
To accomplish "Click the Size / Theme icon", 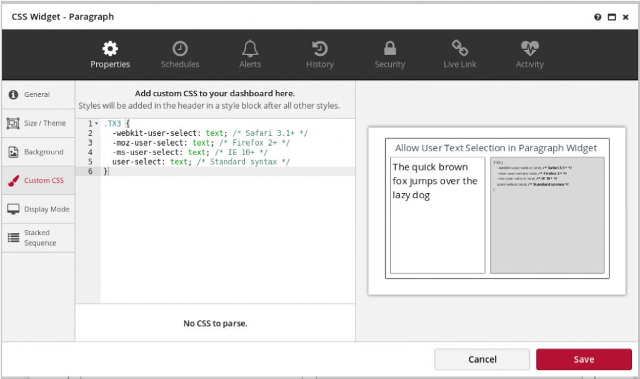I will coord(13,123).
